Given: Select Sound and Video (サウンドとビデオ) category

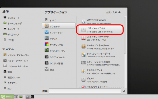Looking at the screenshot, I should 59,51.
